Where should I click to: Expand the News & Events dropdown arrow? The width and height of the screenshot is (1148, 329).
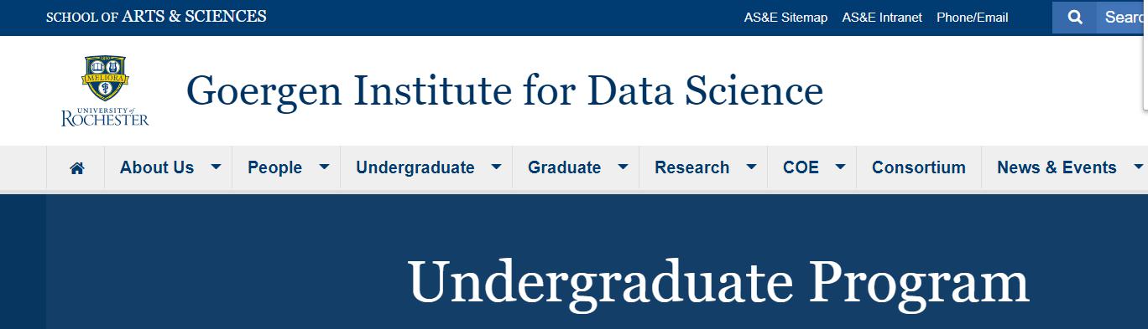(x=1138, y=167)
